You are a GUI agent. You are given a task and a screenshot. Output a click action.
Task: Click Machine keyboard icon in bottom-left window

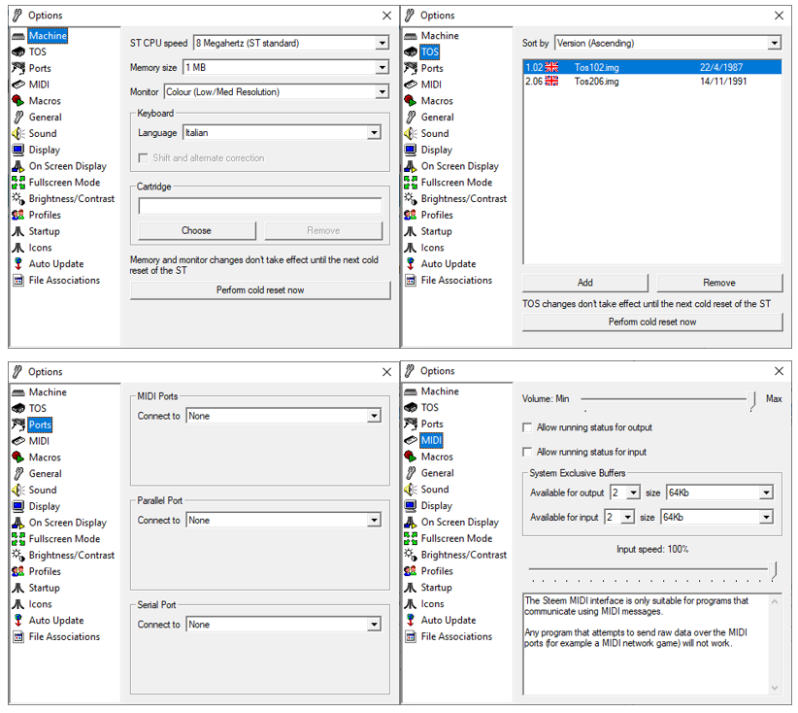tap(18, 392)
